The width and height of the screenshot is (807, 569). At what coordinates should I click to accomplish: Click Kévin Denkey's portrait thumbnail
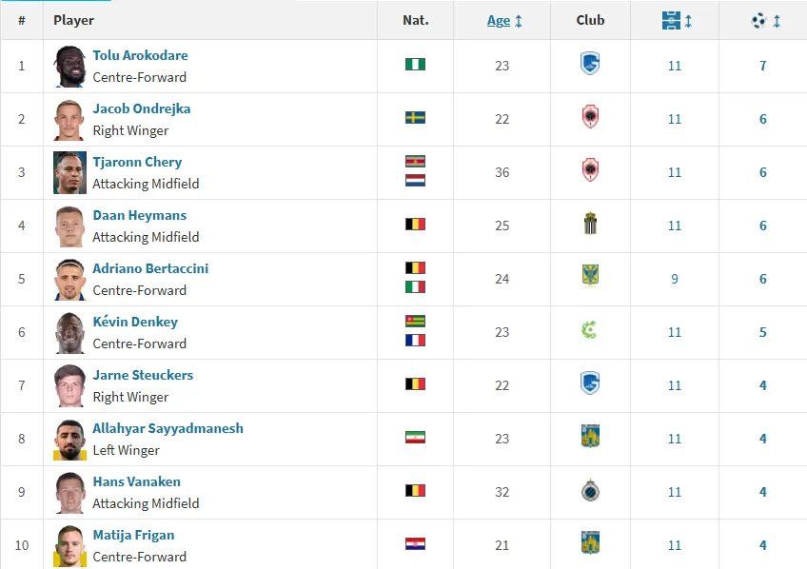point(69,332)
